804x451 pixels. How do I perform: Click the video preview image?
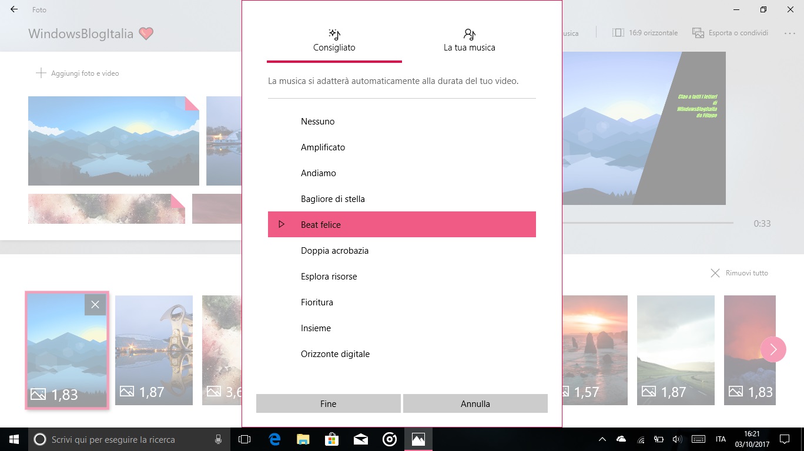tap(644, 128)
